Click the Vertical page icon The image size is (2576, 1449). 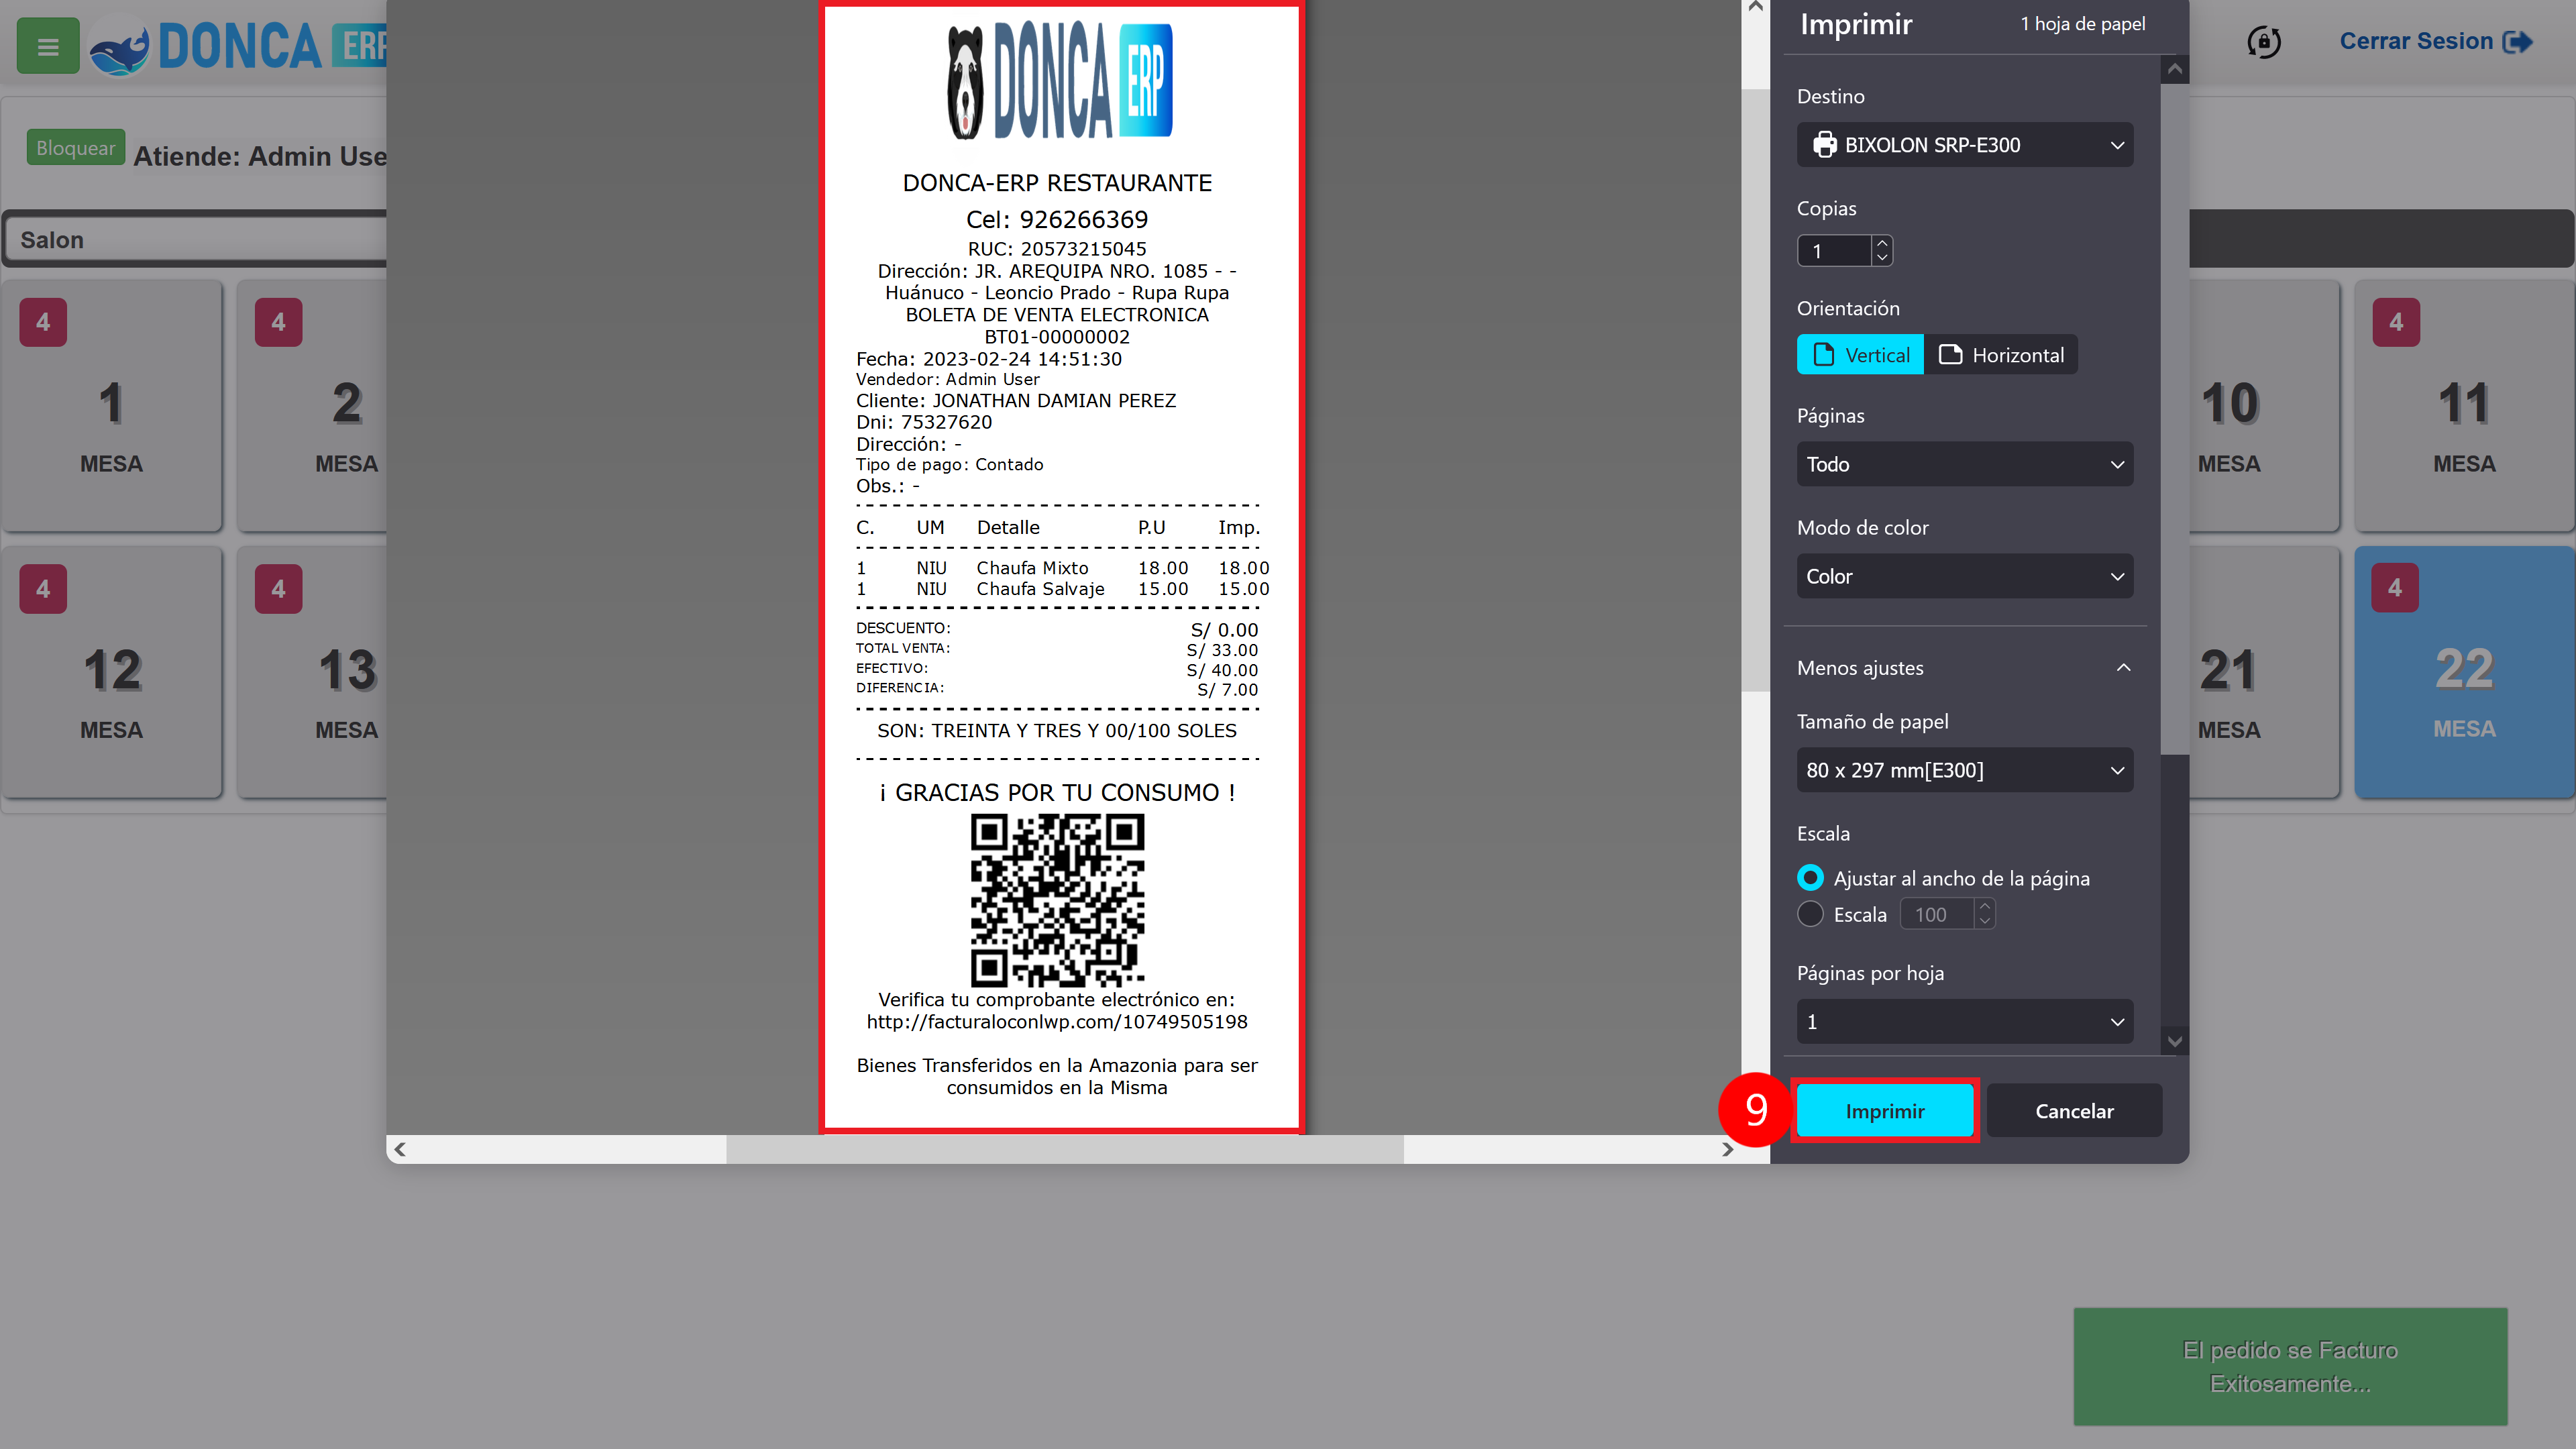coord(1823,355)
